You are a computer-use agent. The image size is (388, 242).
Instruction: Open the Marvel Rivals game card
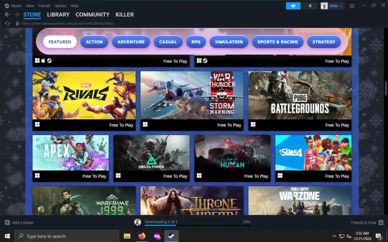click(x=84, y=101)
